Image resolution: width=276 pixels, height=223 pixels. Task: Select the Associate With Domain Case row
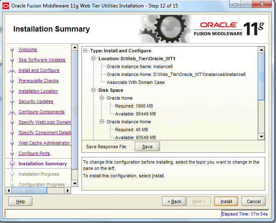click(136, 82)
